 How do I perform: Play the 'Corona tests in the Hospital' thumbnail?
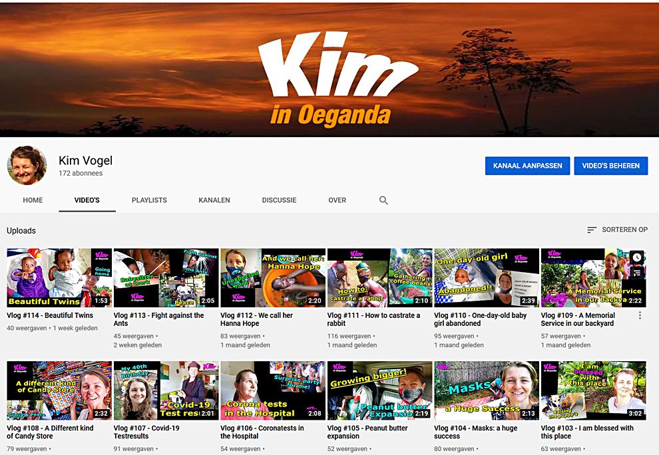coord(273,390)
